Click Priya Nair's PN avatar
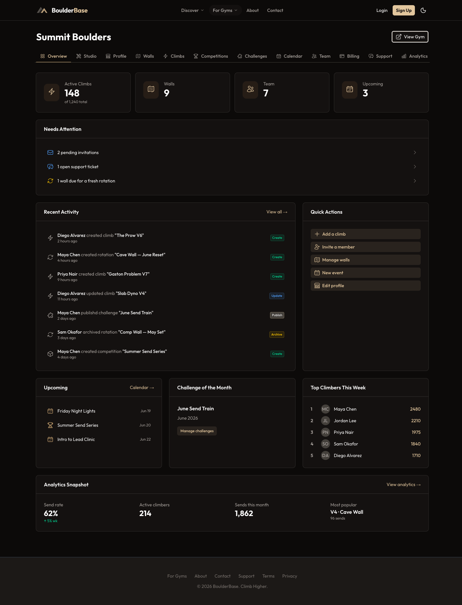 pos(326,432)
